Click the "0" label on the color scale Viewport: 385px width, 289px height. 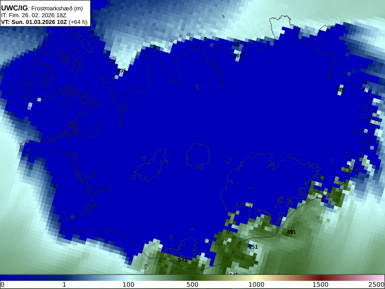click(x=2, y=284)
